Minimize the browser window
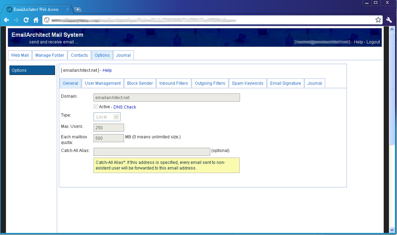The height and width of the screenshot is (235, 397). 367,3
